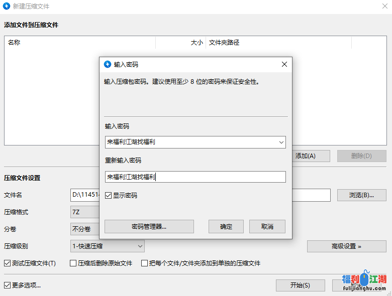The image size is (392, 296).
Task: Open the 分卷 dropdown showing 不分卷
Action: click(x=84, y=229)
